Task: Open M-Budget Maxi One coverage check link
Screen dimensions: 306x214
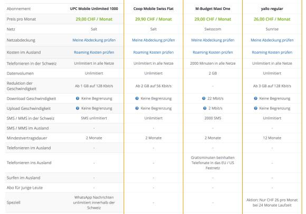Action: [213, 40]
